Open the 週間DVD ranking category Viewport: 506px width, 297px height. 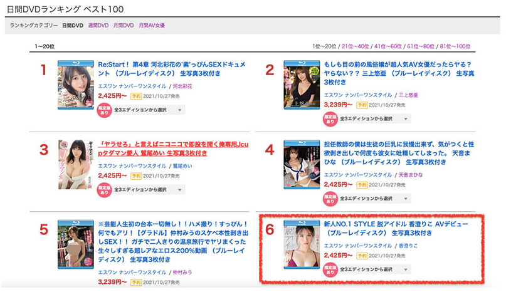[x=98, y=26]
